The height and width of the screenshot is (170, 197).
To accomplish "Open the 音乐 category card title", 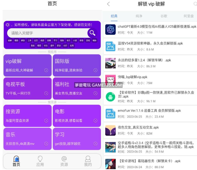I will [x=11, y=135].
